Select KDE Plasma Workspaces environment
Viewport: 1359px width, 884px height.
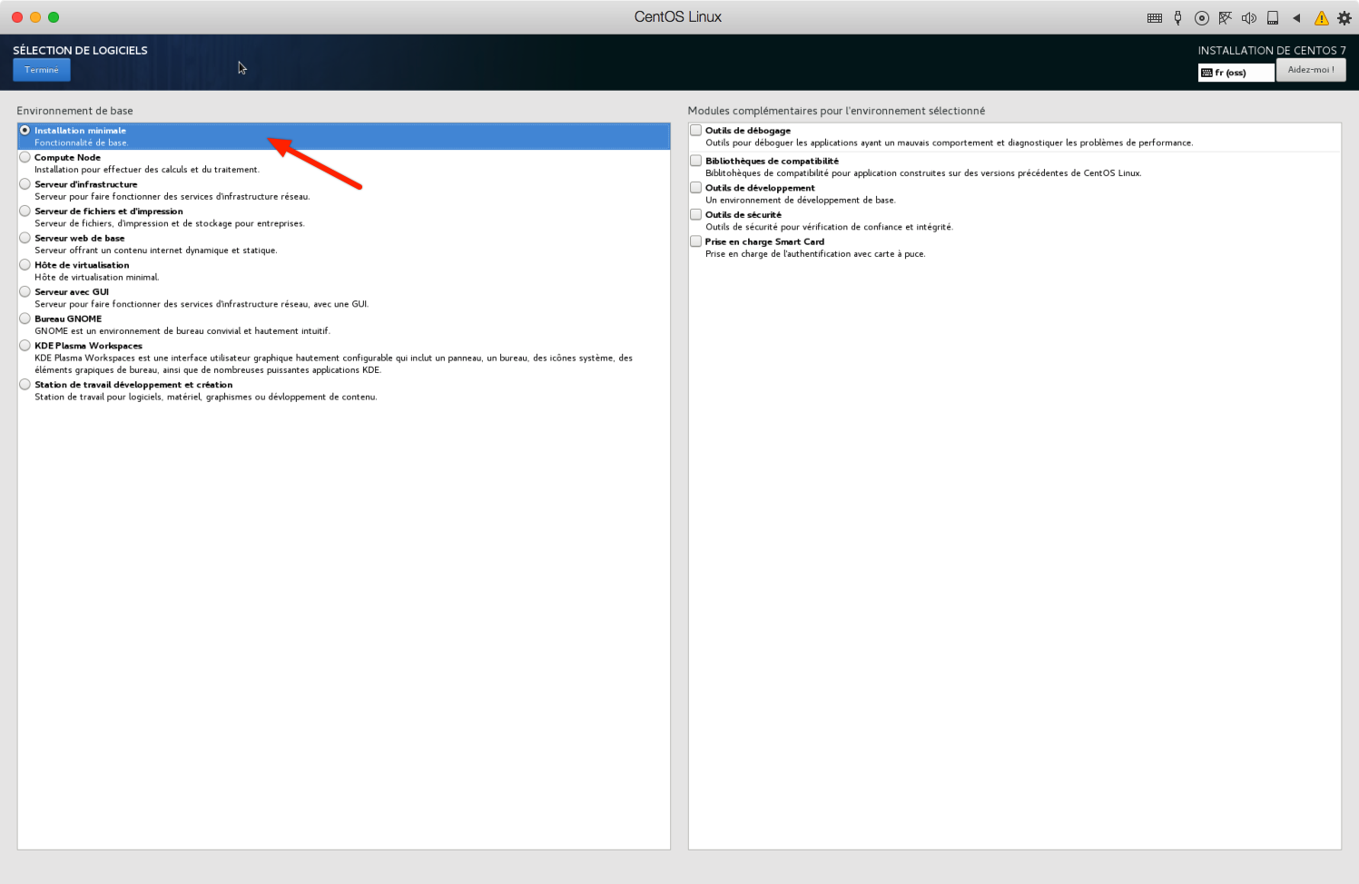[x=25, y=346]
